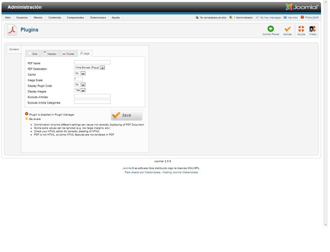Click the Plugins page heading
330x252 pixels.
pyautogui.click(x=29, y=30)
